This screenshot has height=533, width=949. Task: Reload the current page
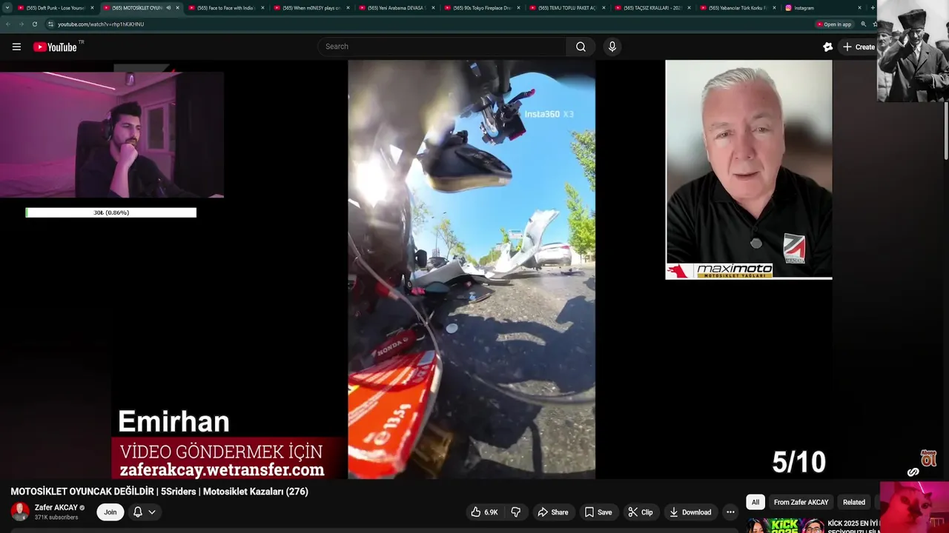[34, 24]
